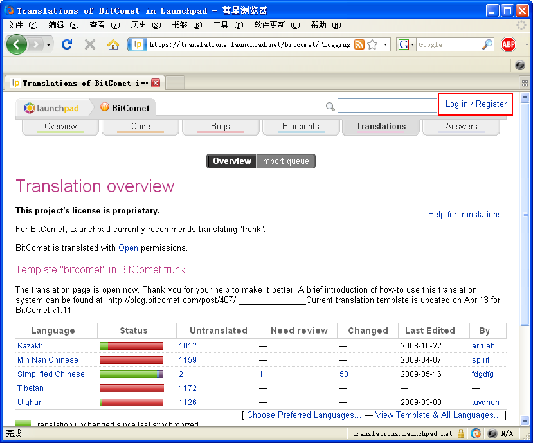Click the Adblock Plus ABP icon

(x=509, y=44)
